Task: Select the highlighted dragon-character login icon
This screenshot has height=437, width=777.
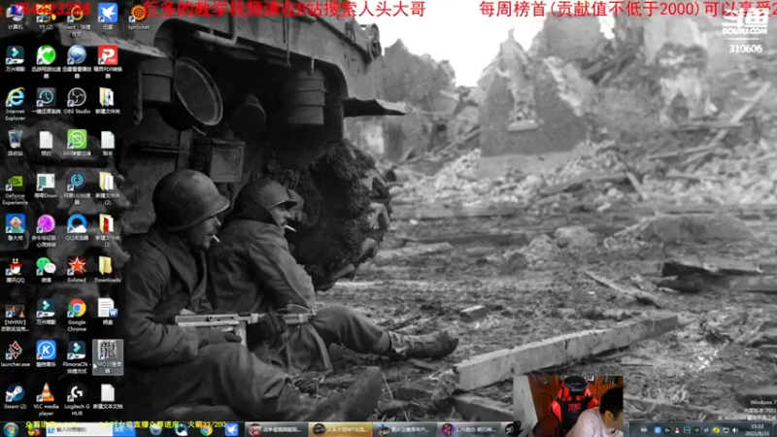Action: (x=108, y=356)
